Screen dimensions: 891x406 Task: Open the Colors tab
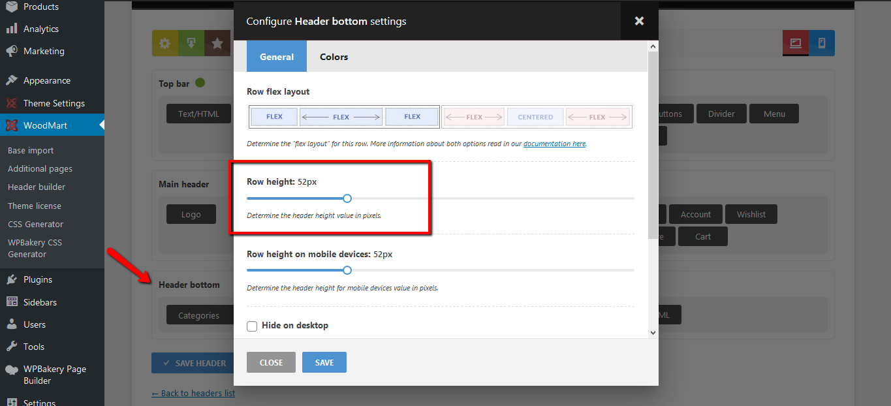point(334,57)
